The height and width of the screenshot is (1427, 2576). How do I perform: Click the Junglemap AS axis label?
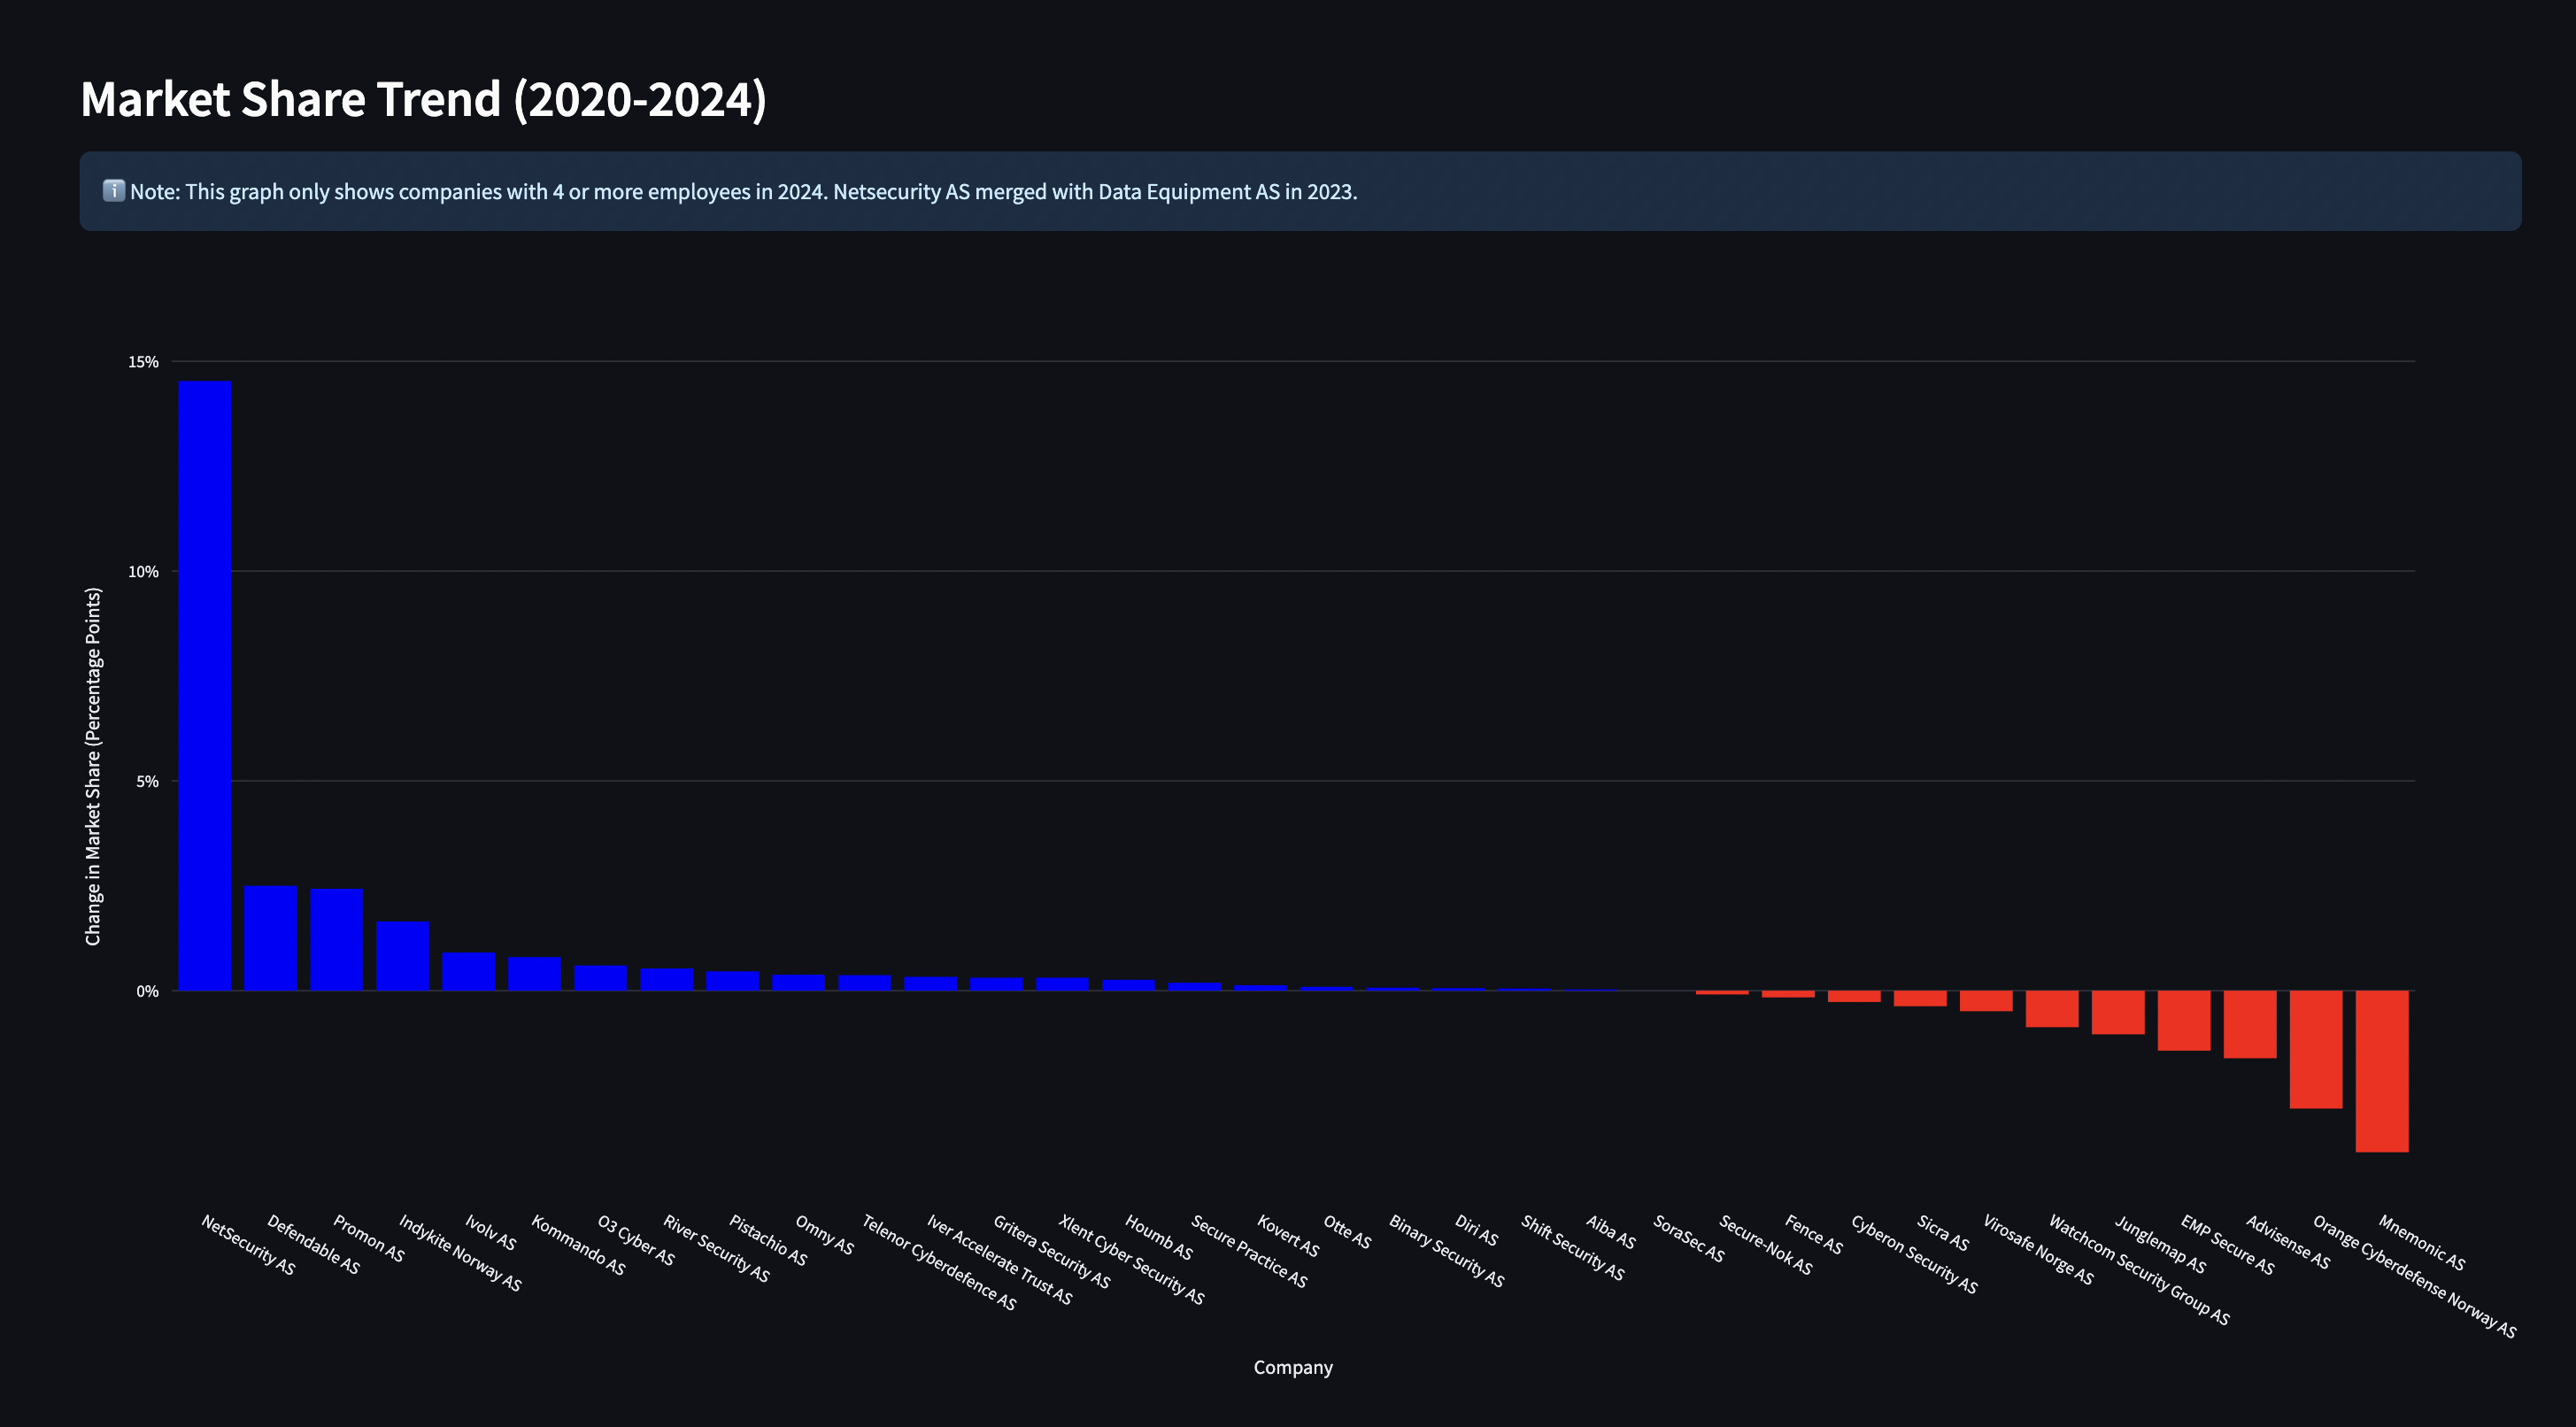pyautogui.click(x=2161, y=1243)
